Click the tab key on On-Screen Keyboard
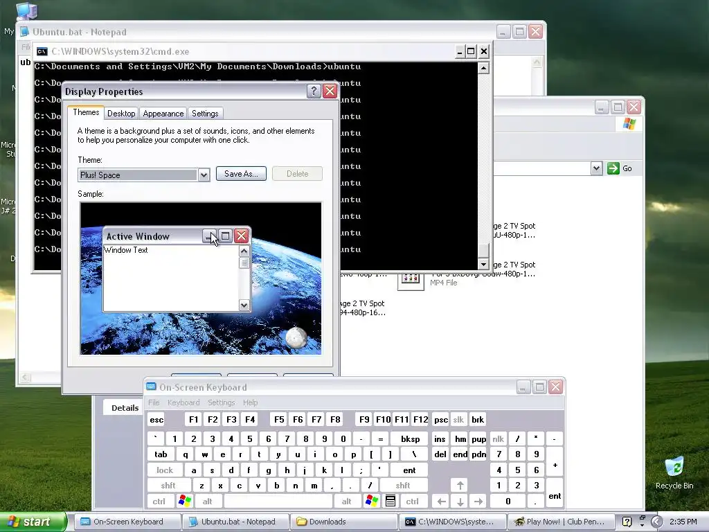Image resolution: width=709 pixels, height=532 pixels. coord(161,454)
